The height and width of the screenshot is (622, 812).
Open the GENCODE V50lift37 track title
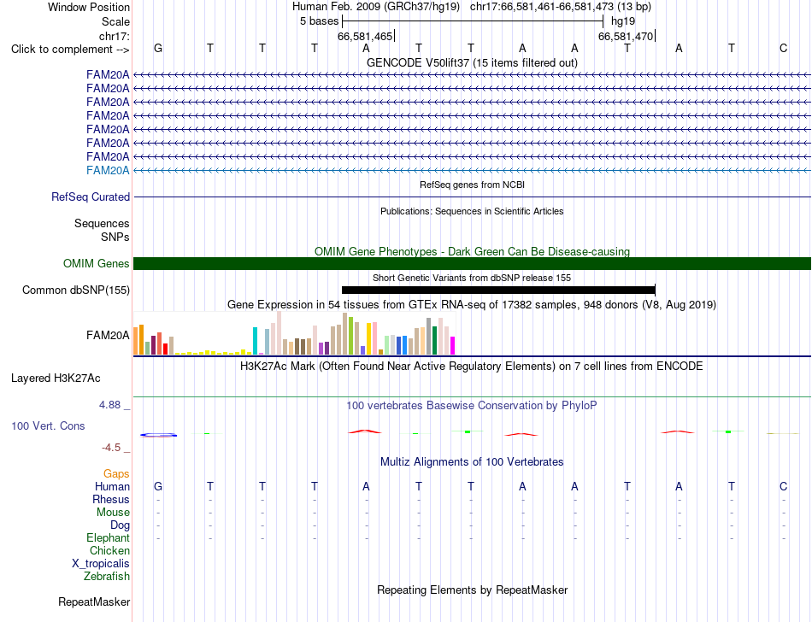point(472,62)
